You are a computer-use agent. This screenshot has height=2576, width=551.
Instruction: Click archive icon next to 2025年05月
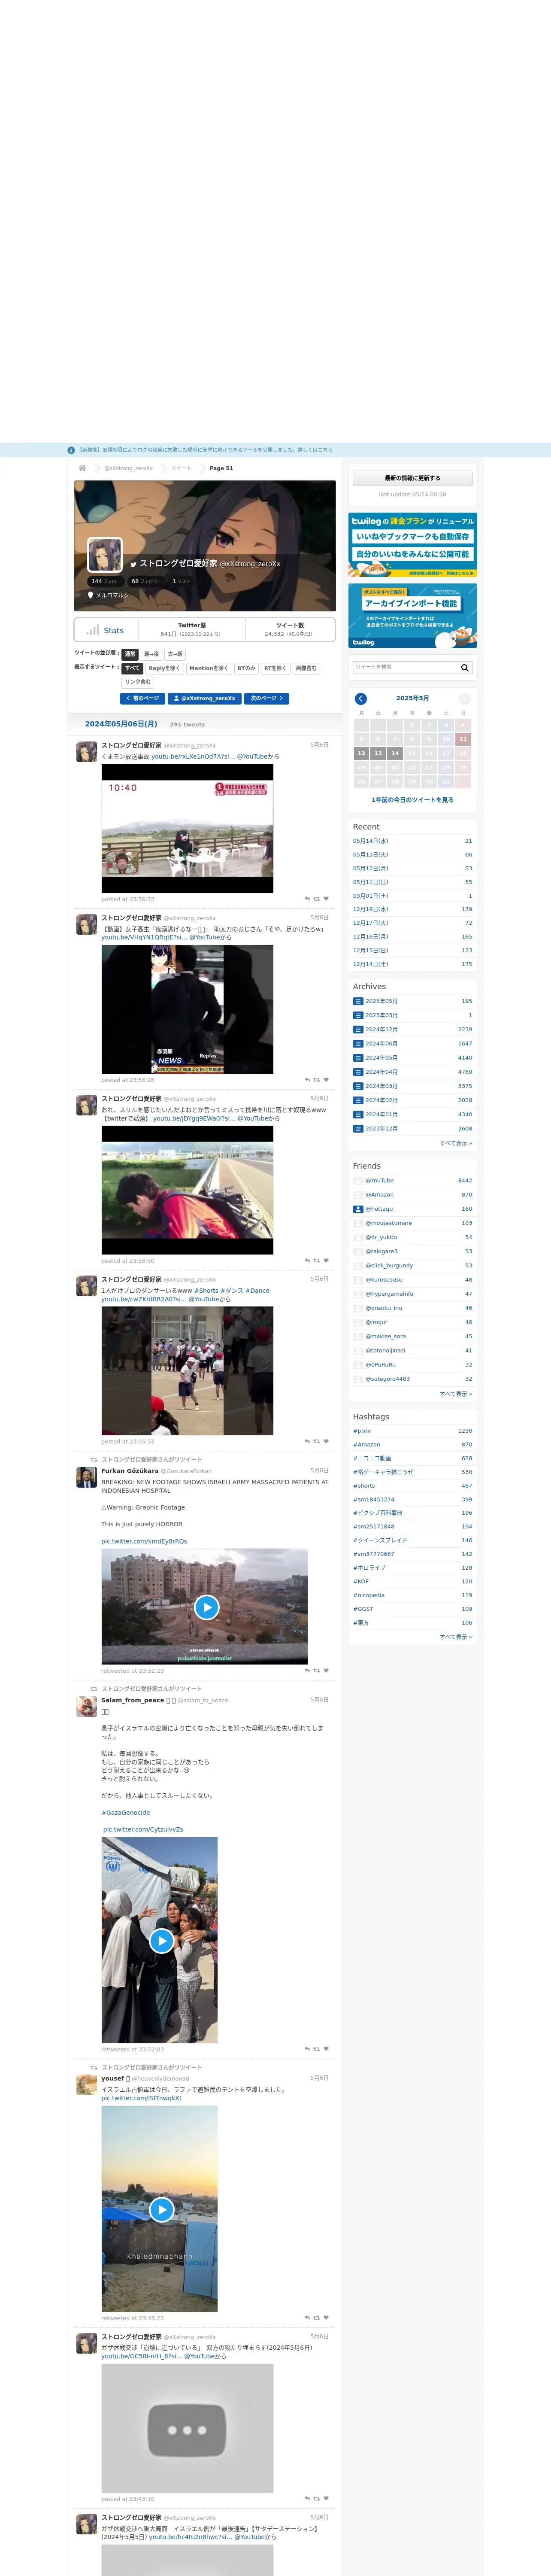tap(358, 1001)
